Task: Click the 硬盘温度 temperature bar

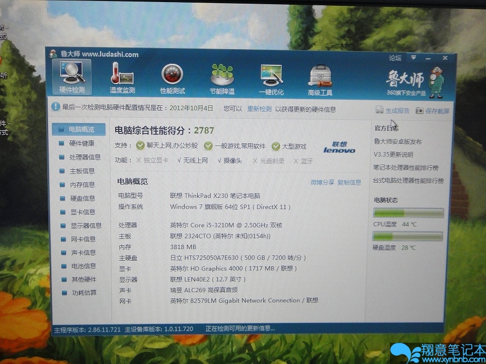Action: coord(408,236)
